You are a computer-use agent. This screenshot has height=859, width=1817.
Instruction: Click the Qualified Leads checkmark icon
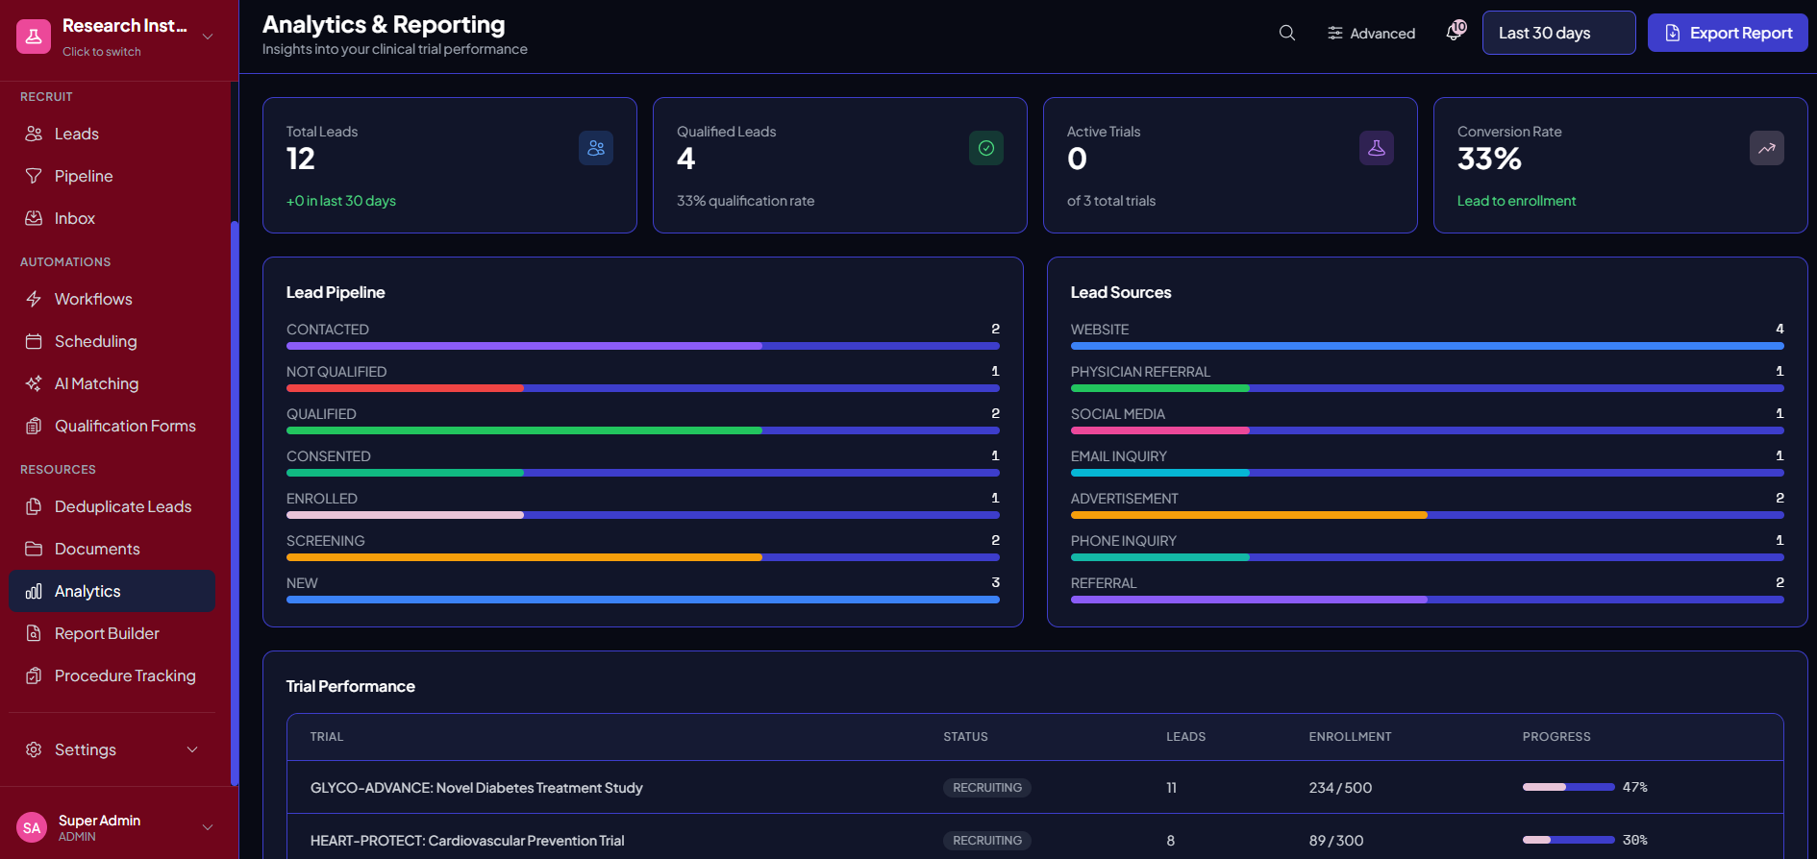point(986,148)
